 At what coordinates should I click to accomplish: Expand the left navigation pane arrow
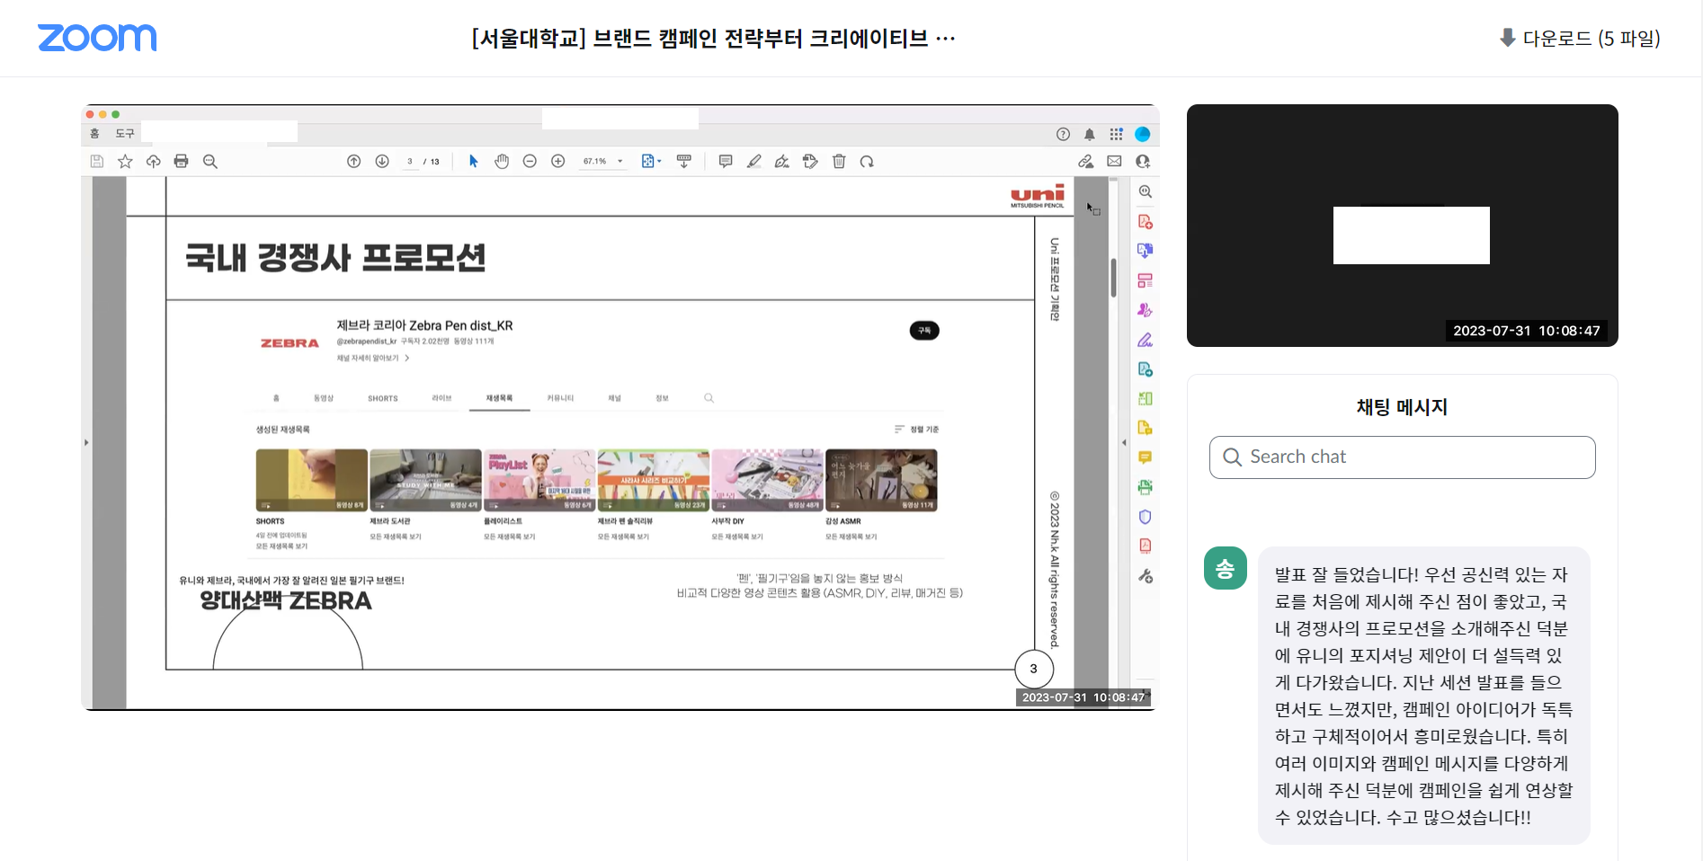86,442
